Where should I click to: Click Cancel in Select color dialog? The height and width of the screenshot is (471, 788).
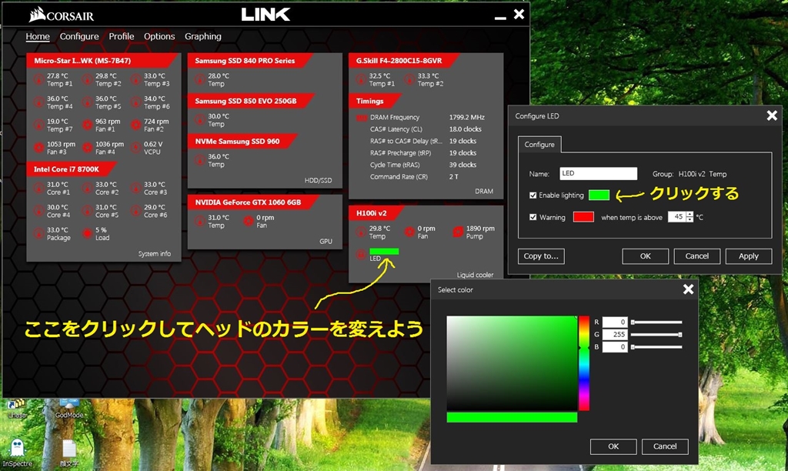[x=664, y=446]
